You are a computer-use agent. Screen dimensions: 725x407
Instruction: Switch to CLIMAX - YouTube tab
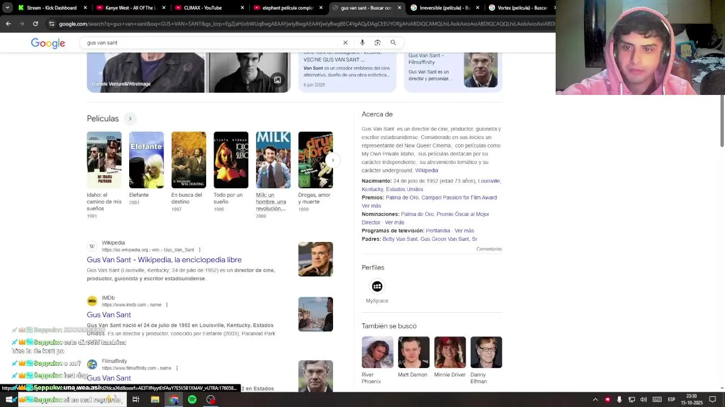(x=208, y=8)
